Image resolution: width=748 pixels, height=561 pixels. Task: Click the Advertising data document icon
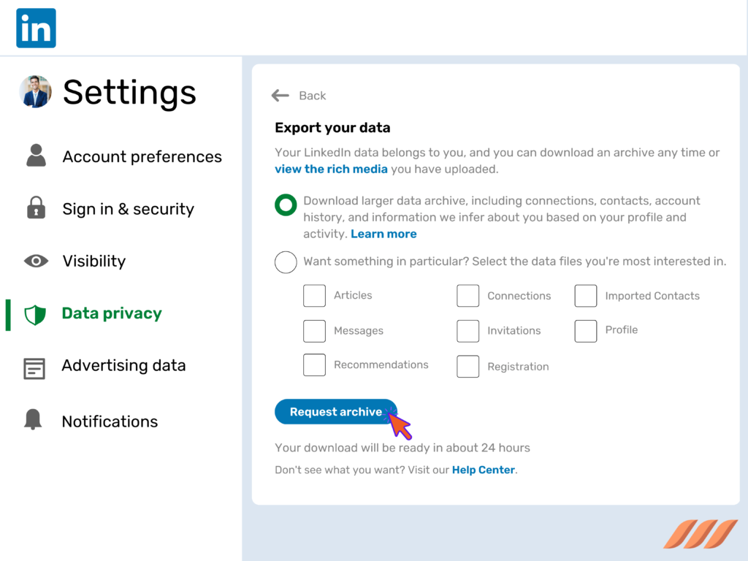tap(35, 365)
